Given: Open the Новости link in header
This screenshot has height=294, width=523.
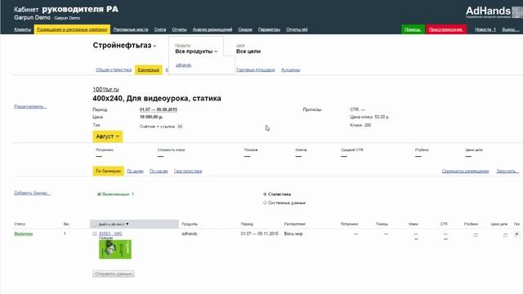Looking at the screenshot, I should click(485, 29).
